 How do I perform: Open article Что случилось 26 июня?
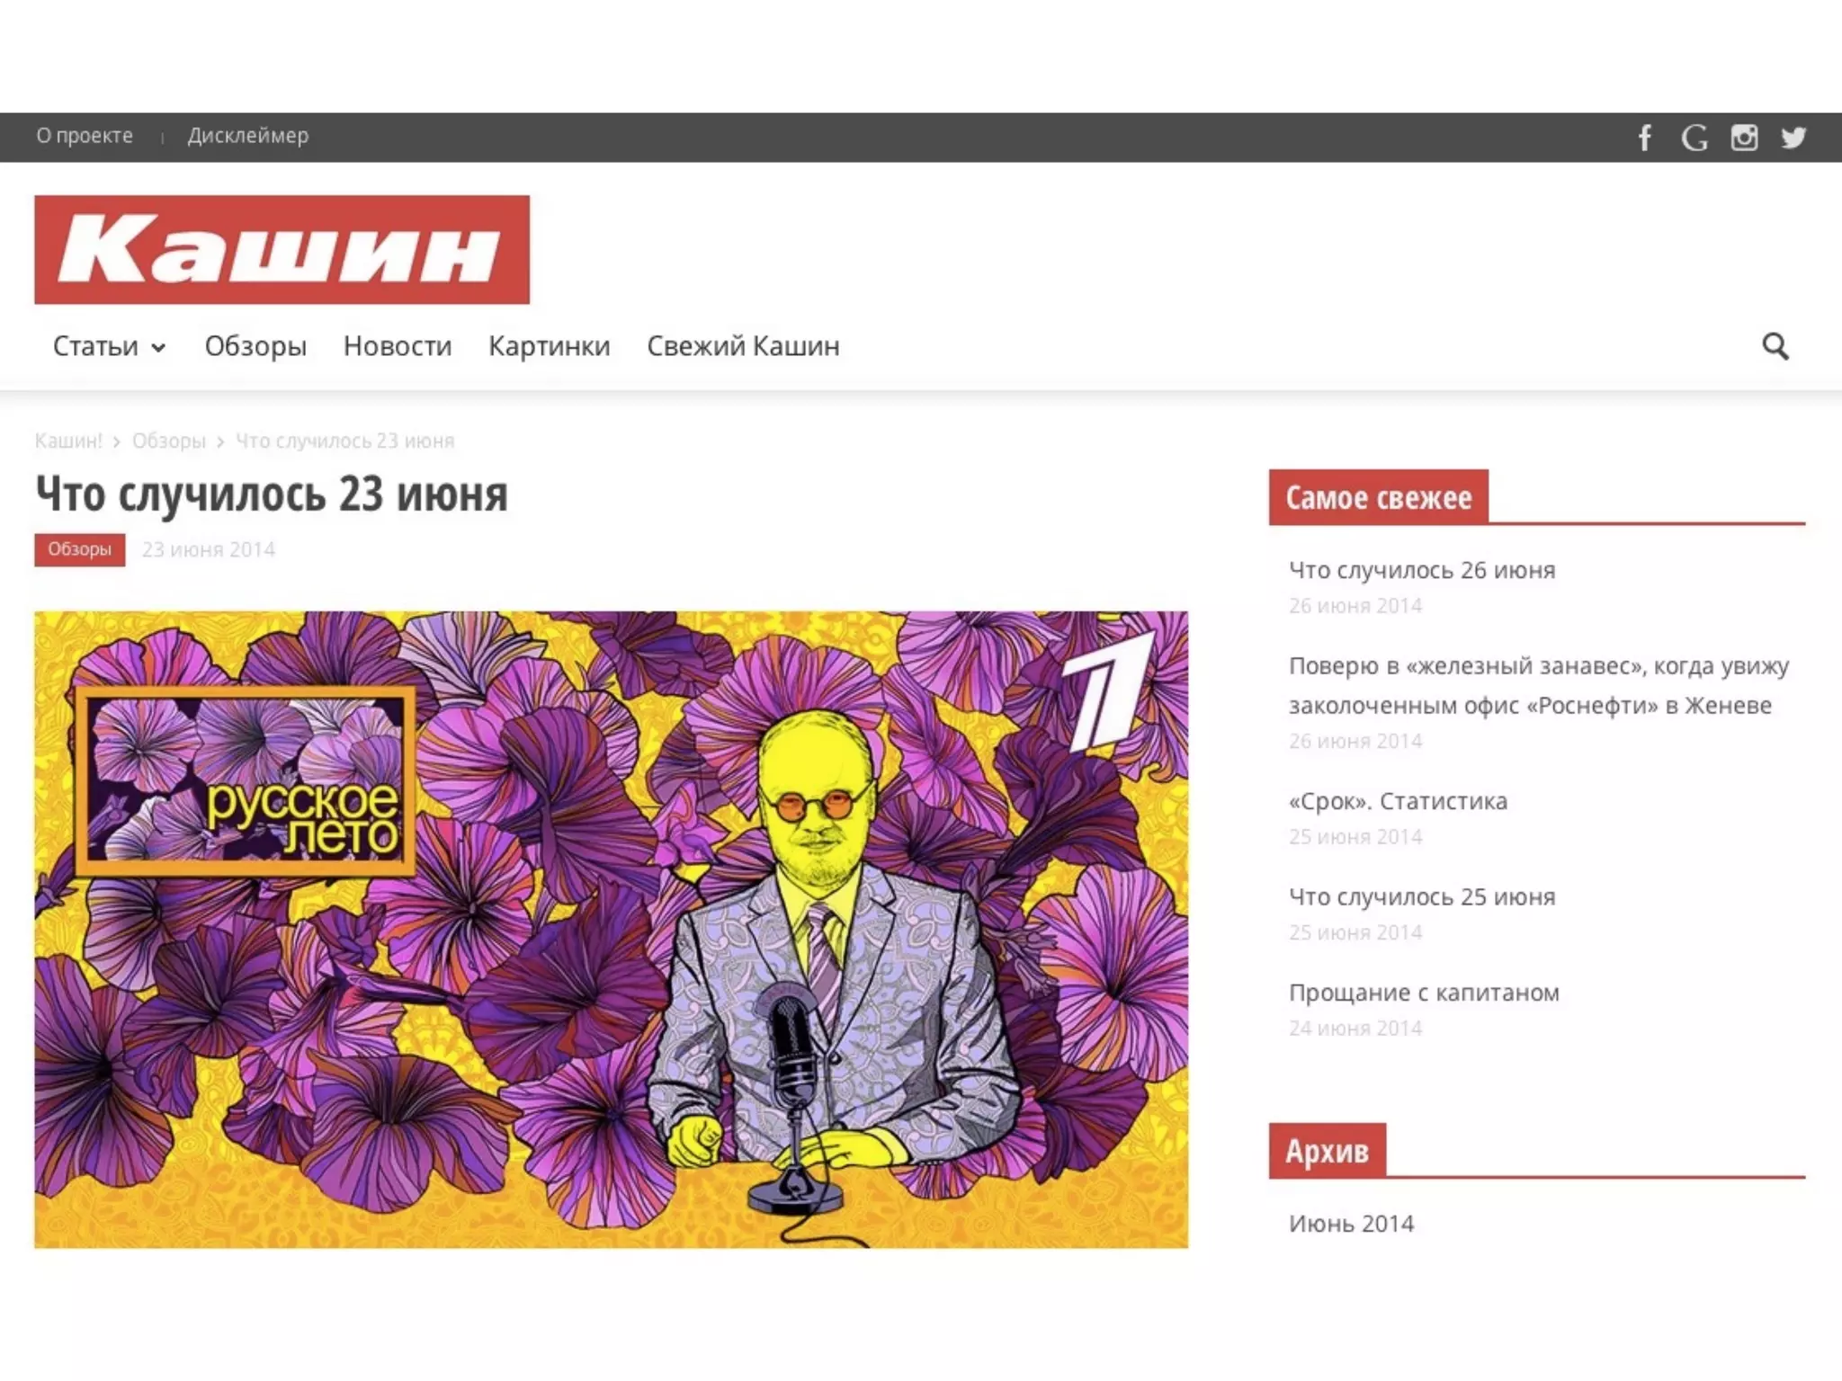[x=1421, y=570]
